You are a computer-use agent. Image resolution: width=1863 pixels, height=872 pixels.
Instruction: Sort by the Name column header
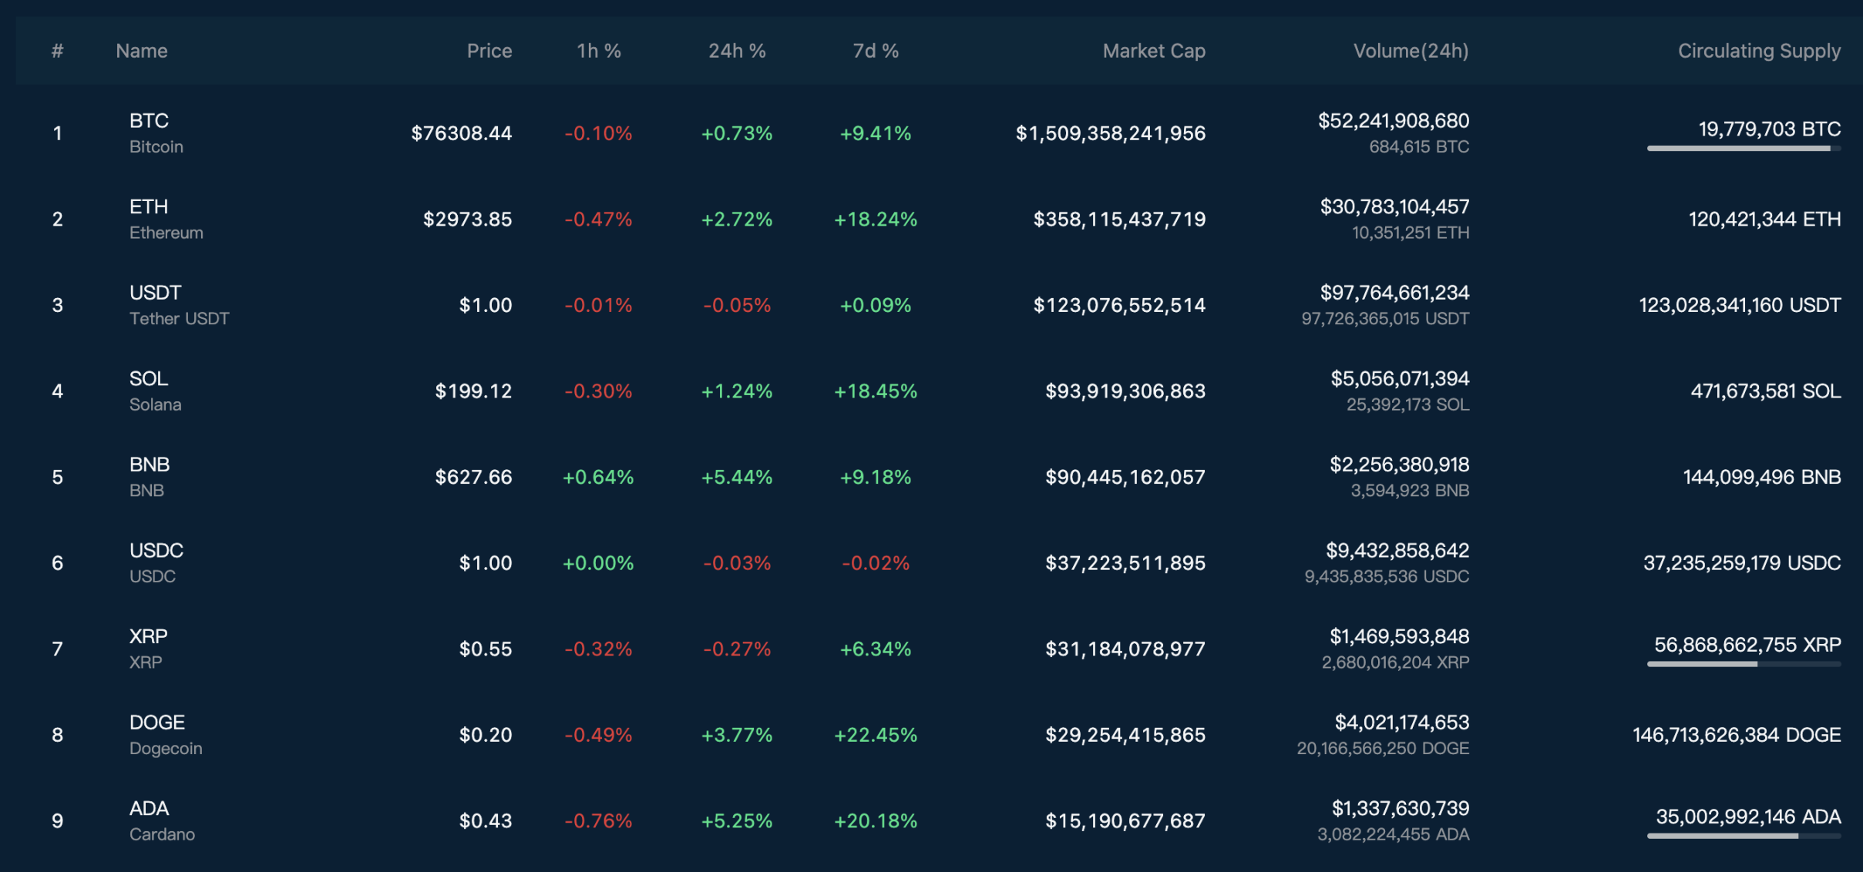click(142, 51)
